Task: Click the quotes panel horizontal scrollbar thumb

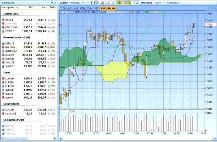Action: (17, 138)
